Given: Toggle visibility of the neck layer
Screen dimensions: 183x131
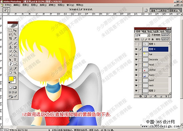Looking at the screenshot, I should pyautogui.click(x=136, y=85).
